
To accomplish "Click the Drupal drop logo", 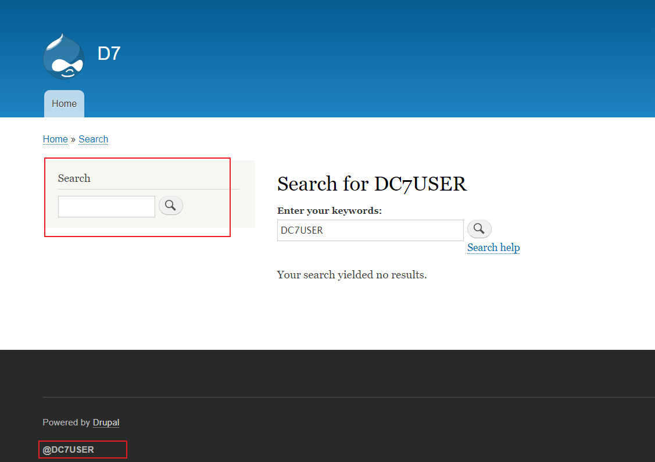I will click(63, 56).
